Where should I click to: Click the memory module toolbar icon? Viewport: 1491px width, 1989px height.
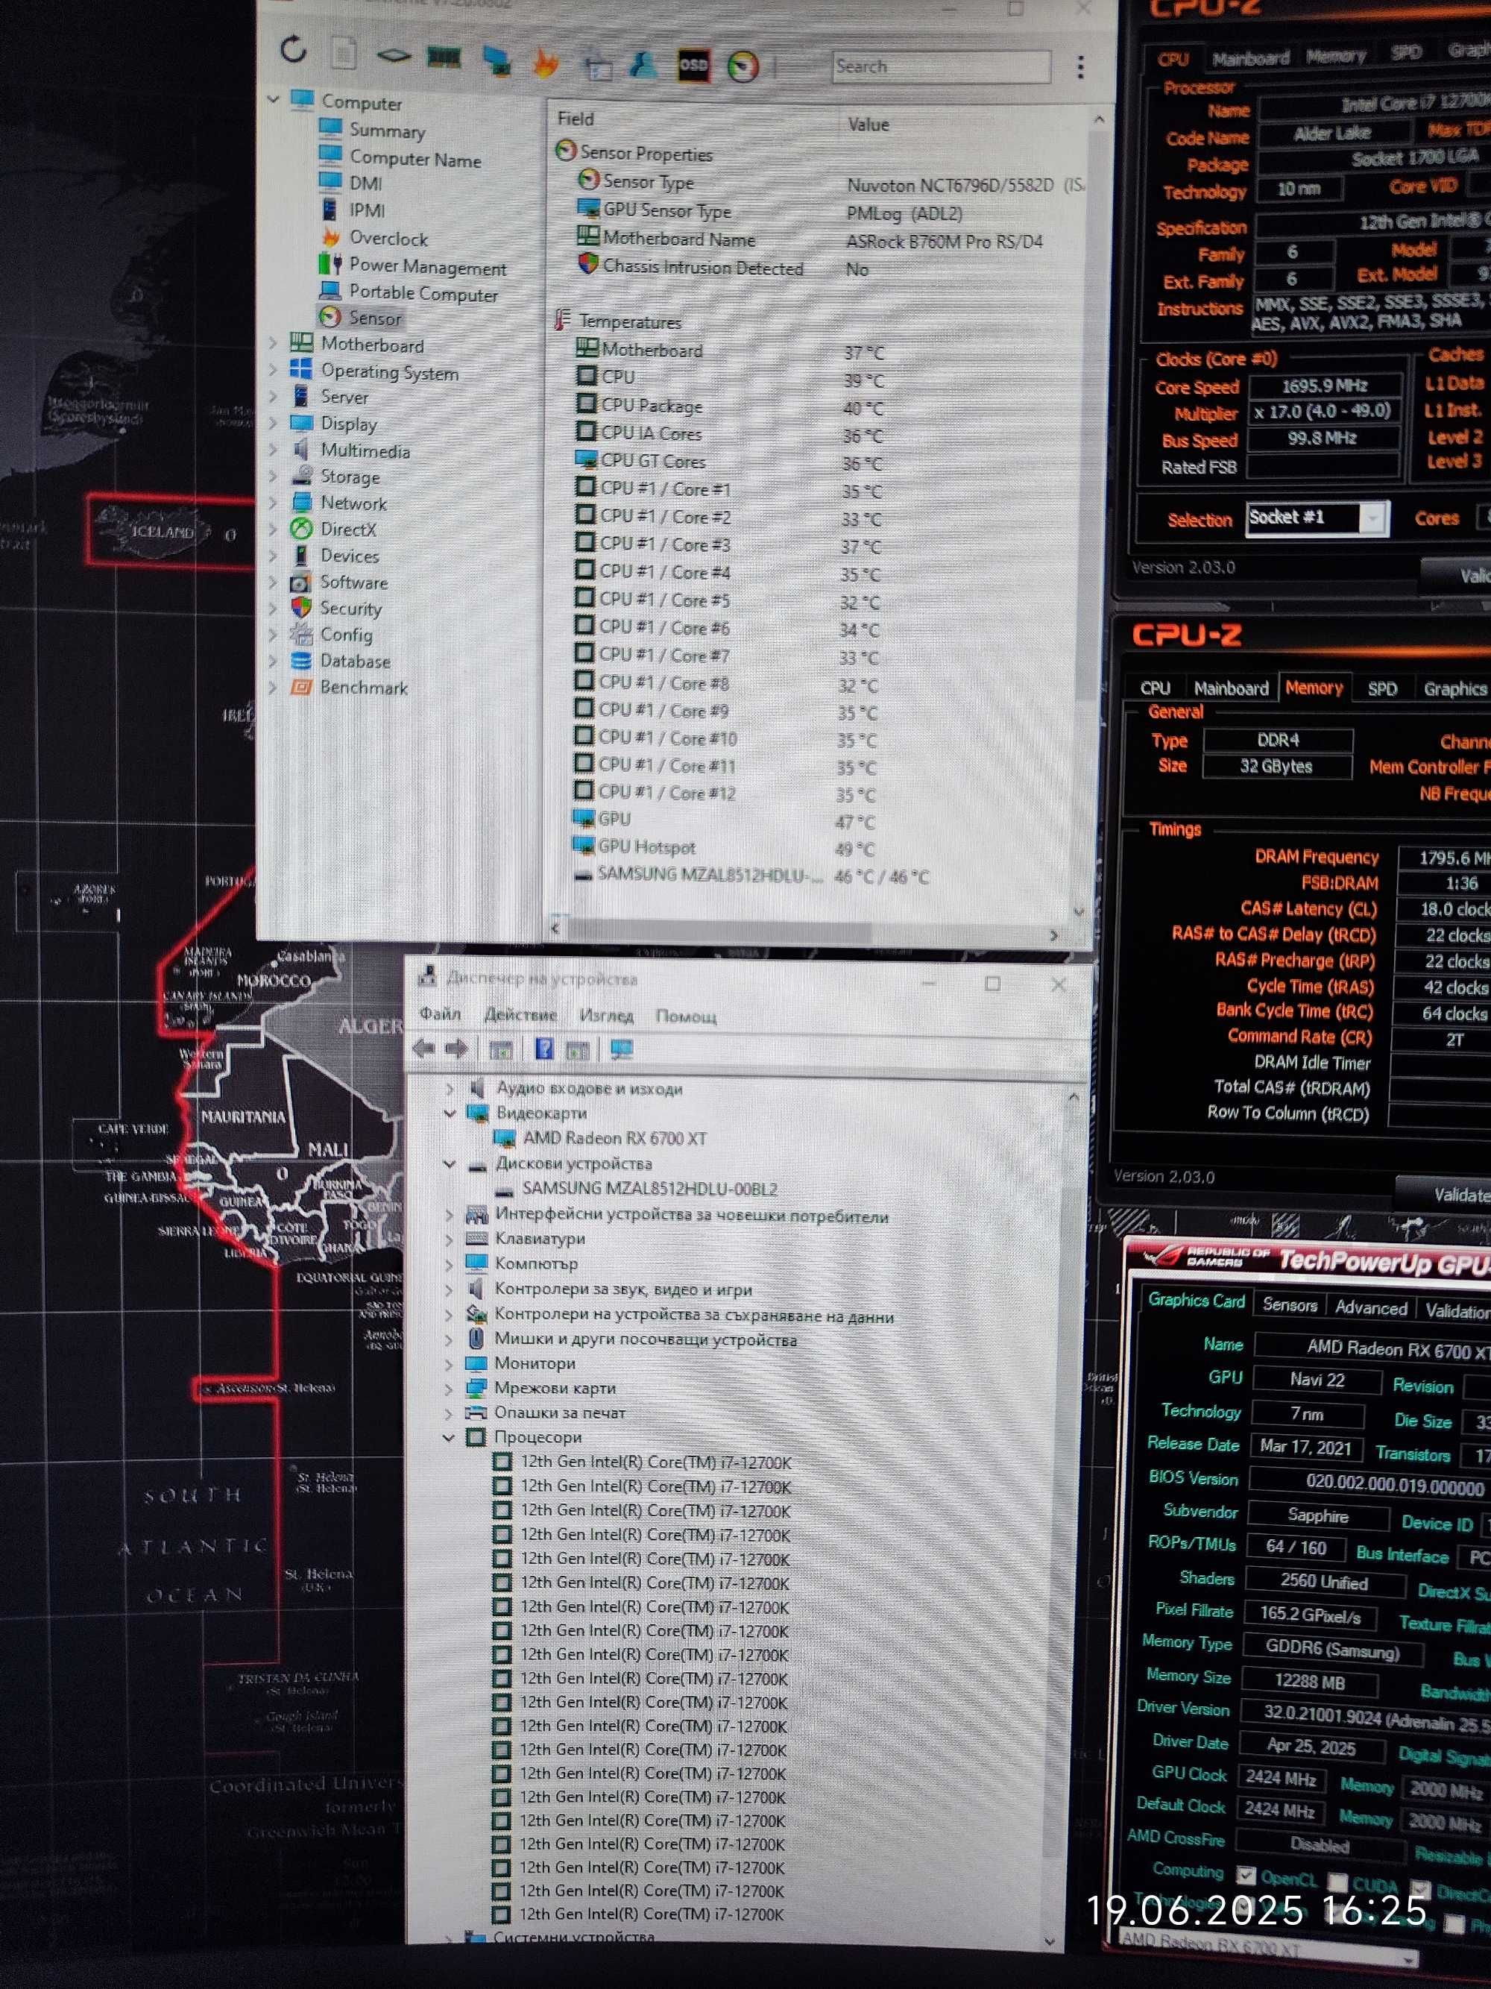pyautogui.click(x=443, y=58)
